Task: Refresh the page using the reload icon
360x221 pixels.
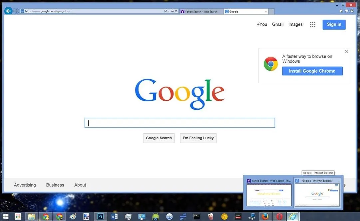Action: (x=176, y=11)
